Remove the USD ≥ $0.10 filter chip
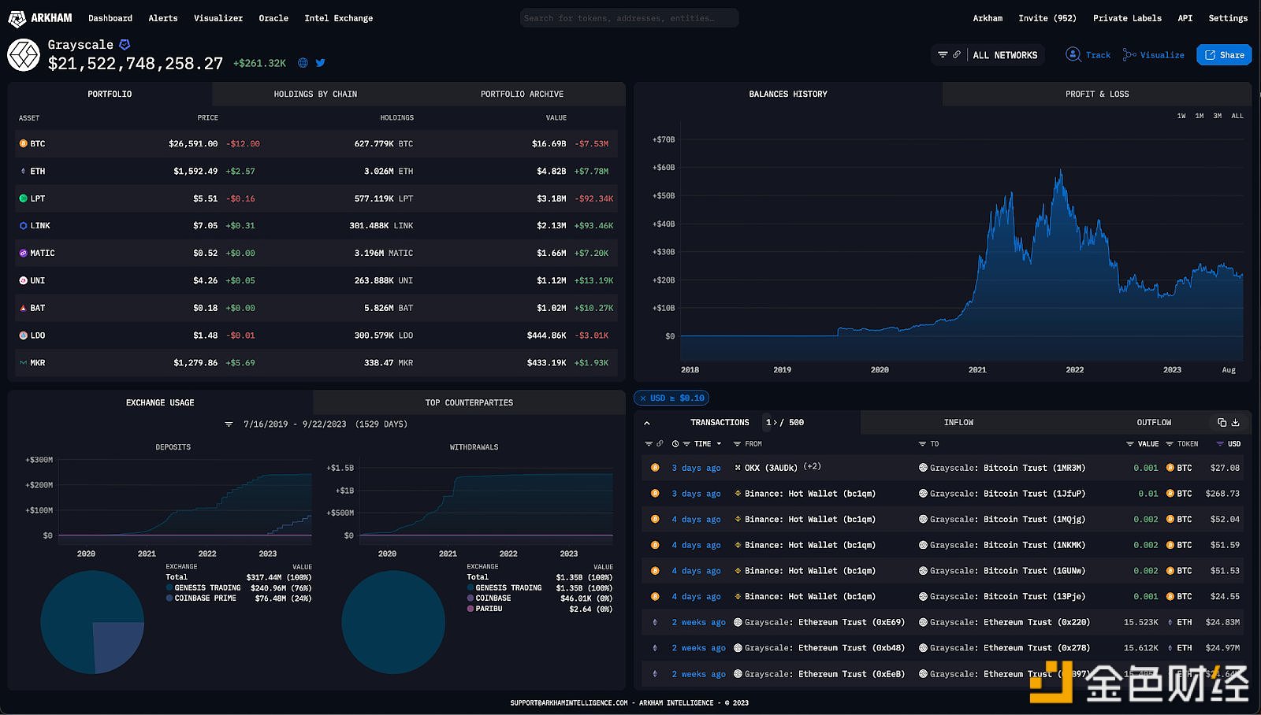The image size is (1261, 715). coord(643,398)
